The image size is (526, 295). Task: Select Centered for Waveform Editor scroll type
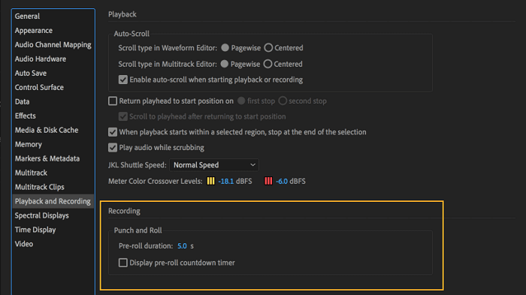pos(268,48)
